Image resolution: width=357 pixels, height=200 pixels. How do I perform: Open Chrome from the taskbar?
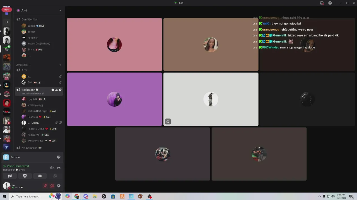click(77, 196)
